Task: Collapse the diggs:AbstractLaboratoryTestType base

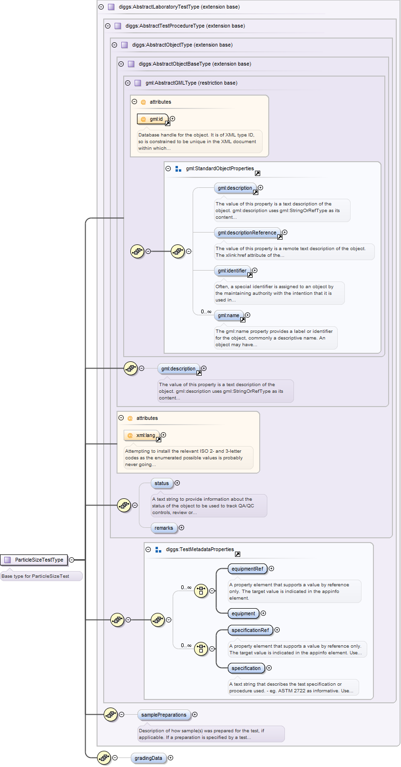Action: point(101,7)
